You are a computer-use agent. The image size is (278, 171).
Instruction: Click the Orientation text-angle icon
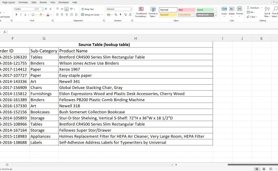[72, 9]
